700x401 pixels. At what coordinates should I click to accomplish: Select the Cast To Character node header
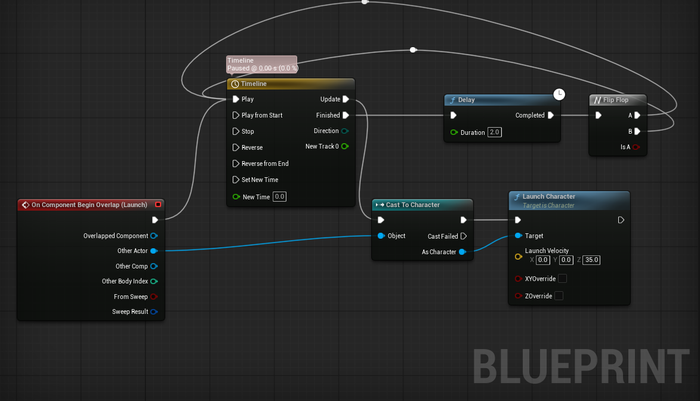pos(423,205)
